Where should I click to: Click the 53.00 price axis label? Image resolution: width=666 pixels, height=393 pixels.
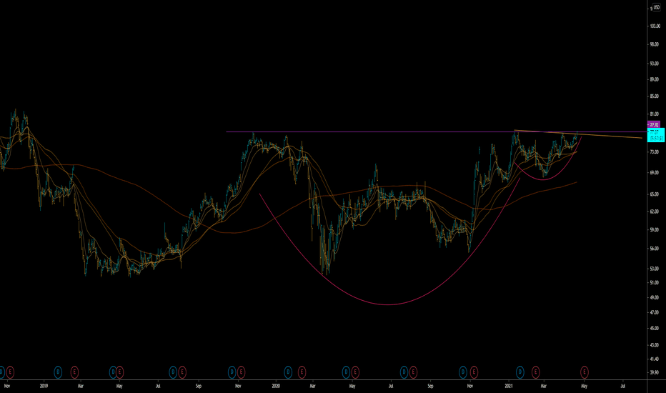pyautogui.click(x=654, y=269)
